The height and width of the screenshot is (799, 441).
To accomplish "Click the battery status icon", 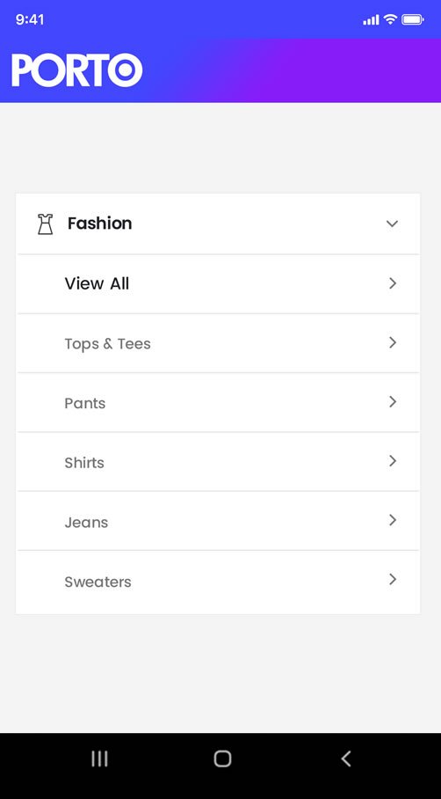I will coord(413,20).
